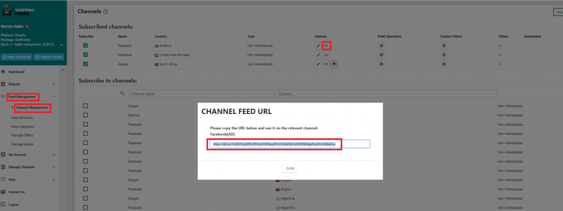Uncheck Subscribe for Facebook Andorra

tap(85, 46)
